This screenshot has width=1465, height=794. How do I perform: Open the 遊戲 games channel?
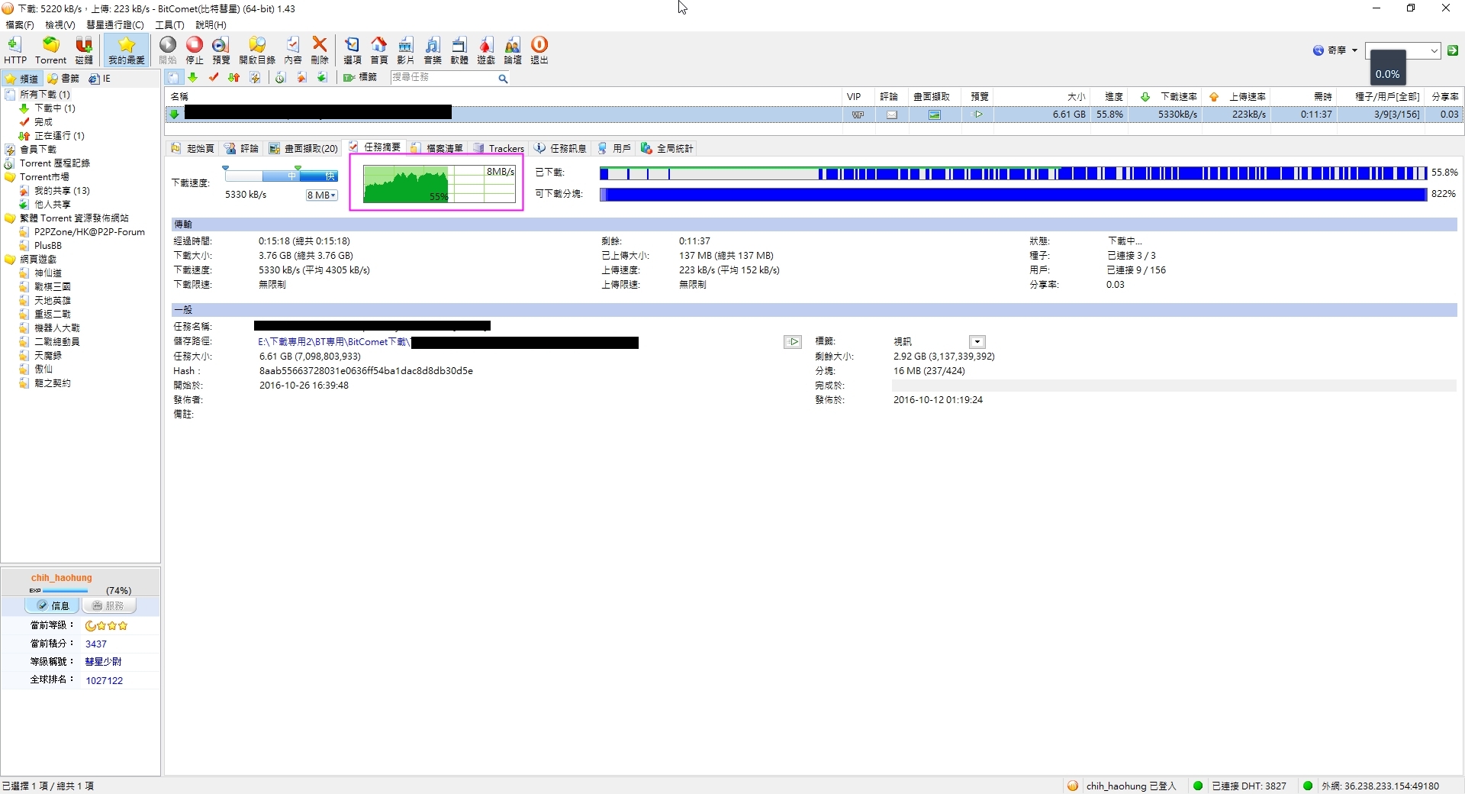click(486, 50)
